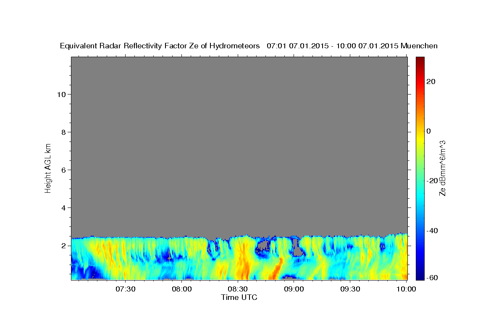Click the '09:00' time tick label
The height and width of the screenshot is (336, 504).
click(294, 289)
